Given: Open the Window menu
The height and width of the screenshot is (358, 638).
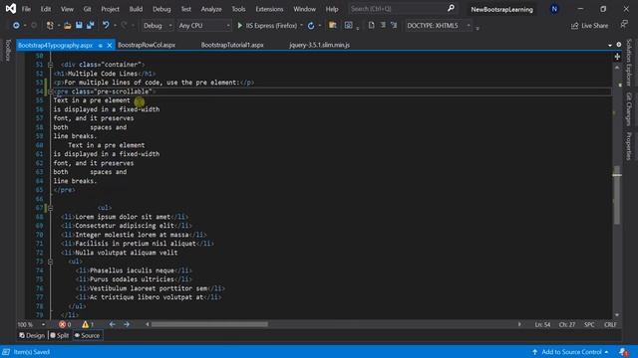Looking at the screenshot, I should 304,9.
